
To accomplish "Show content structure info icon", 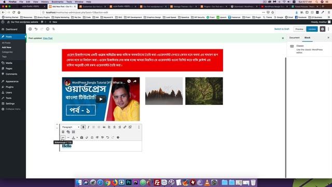I will (x=48, y=29).
